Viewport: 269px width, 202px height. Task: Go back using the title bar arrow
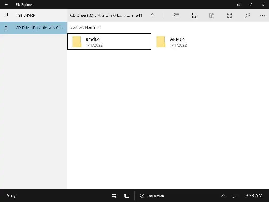pos(6,5)
